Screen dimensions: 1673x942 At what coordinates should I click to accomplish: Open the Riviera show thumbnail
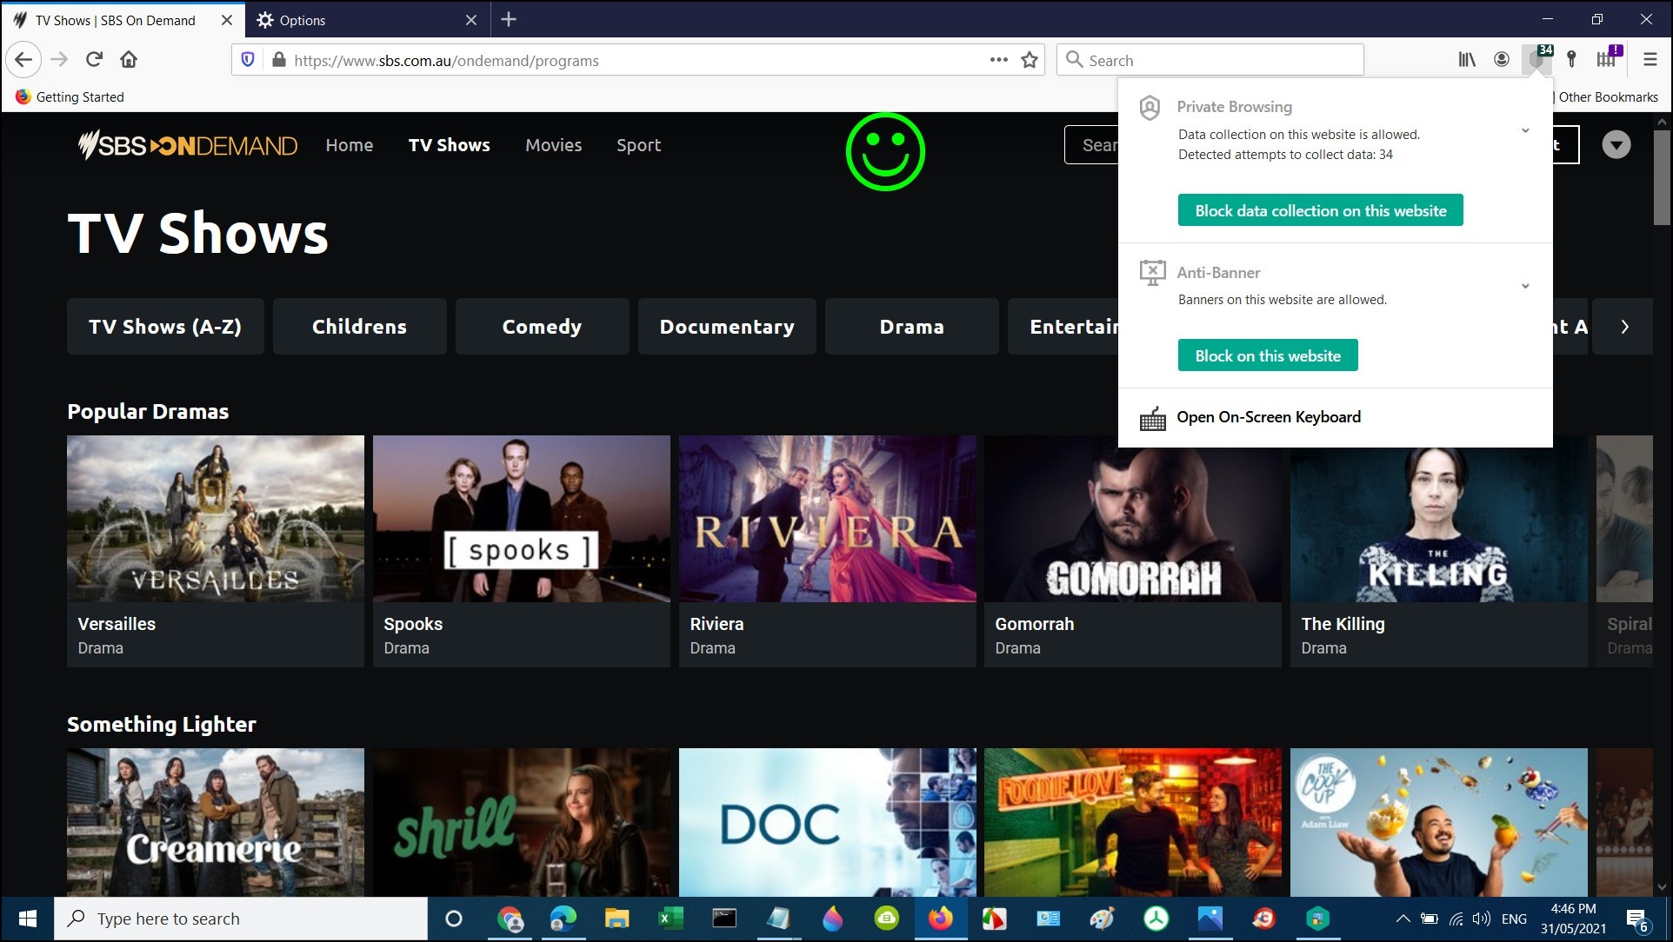pos(827,519)
